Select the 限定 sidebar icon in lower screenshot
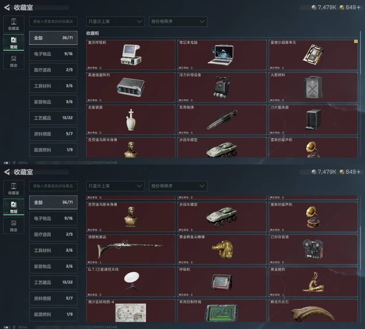 coord(14,225)
